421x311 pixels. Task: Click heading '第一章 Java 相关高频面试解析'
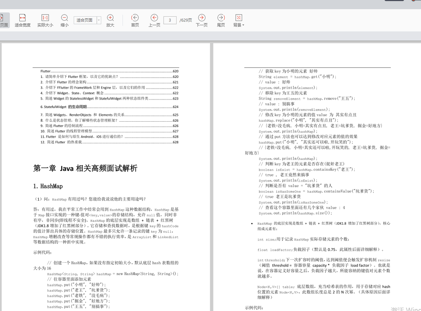[x=85, y=168]
